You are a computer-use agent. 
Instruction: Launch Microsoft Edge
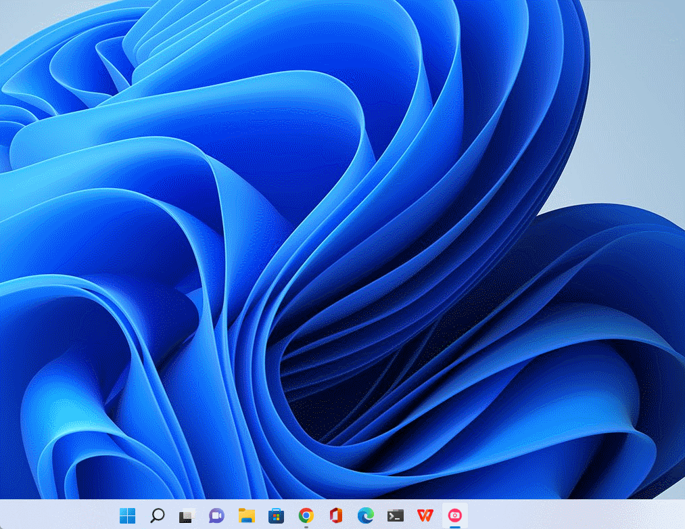coord(365,515)
